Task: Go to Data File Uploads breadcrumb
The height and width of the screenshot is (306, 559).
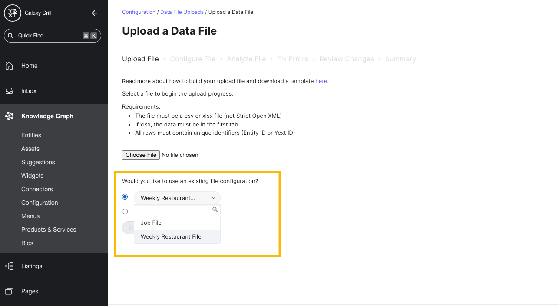Action: [182, 12]
